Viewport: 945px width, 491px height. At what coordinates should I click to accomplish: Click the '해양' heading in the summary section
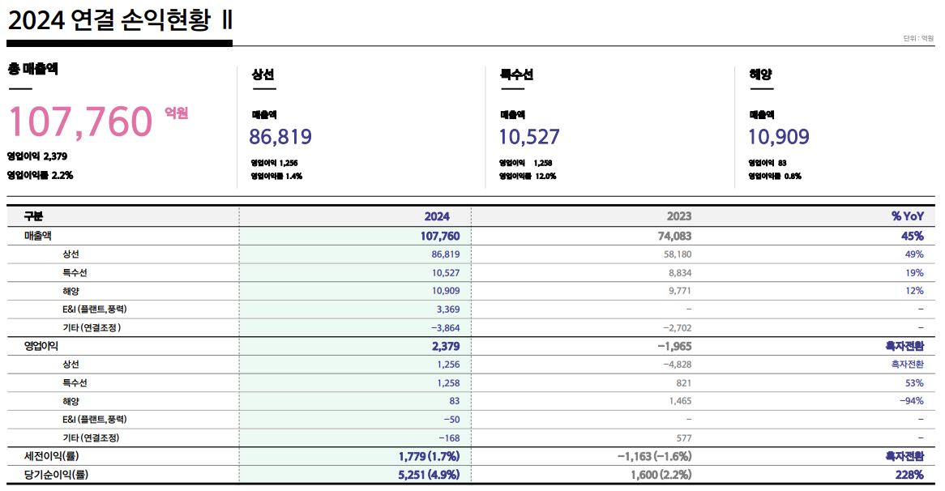[760, 75]
